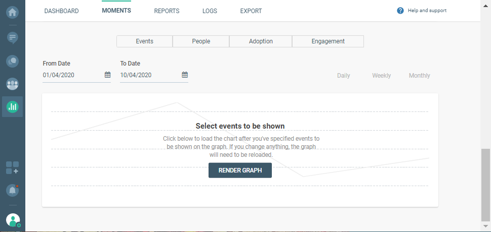491x232 pixels.
Task: Click the scrollbar up arrow
Action: tap(485, 6)
